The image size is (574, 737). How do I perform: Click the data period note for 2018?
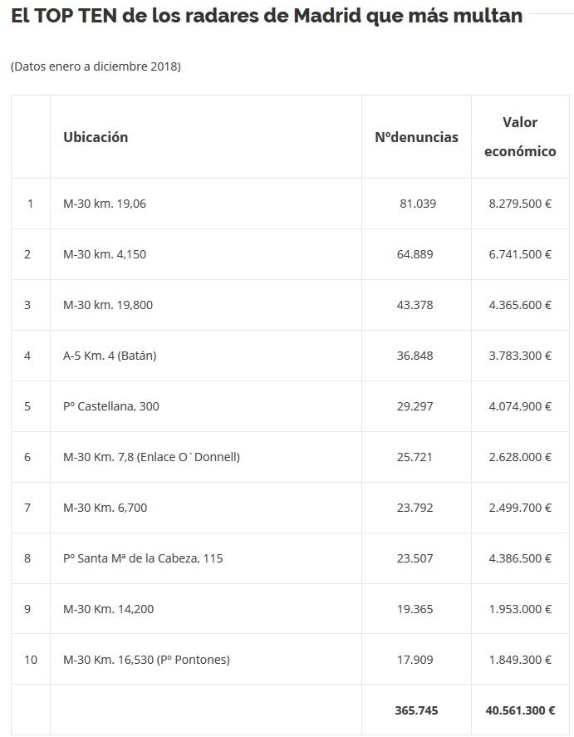[96, 66]
